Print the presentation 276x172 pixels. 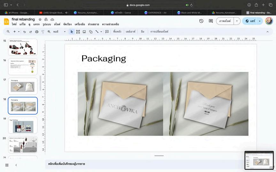tap(37, 32)
